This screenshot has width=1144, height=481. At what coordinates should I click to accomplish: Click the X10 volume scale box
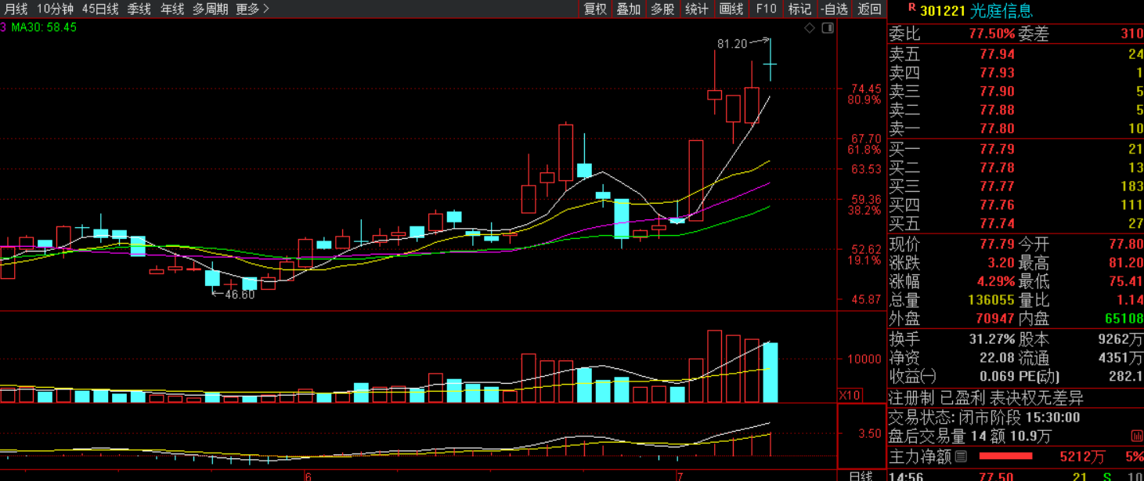850,395
